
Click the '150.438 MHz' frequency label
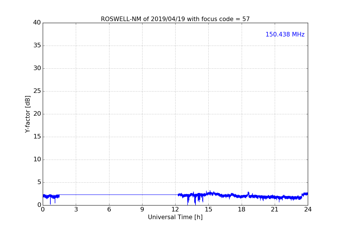285,34
